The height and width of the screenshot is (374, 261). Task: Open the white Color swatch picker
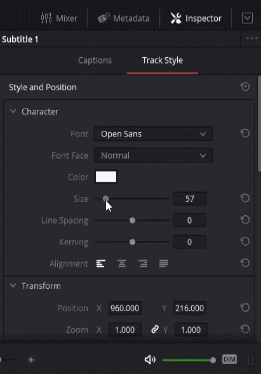tap(106, 177)
